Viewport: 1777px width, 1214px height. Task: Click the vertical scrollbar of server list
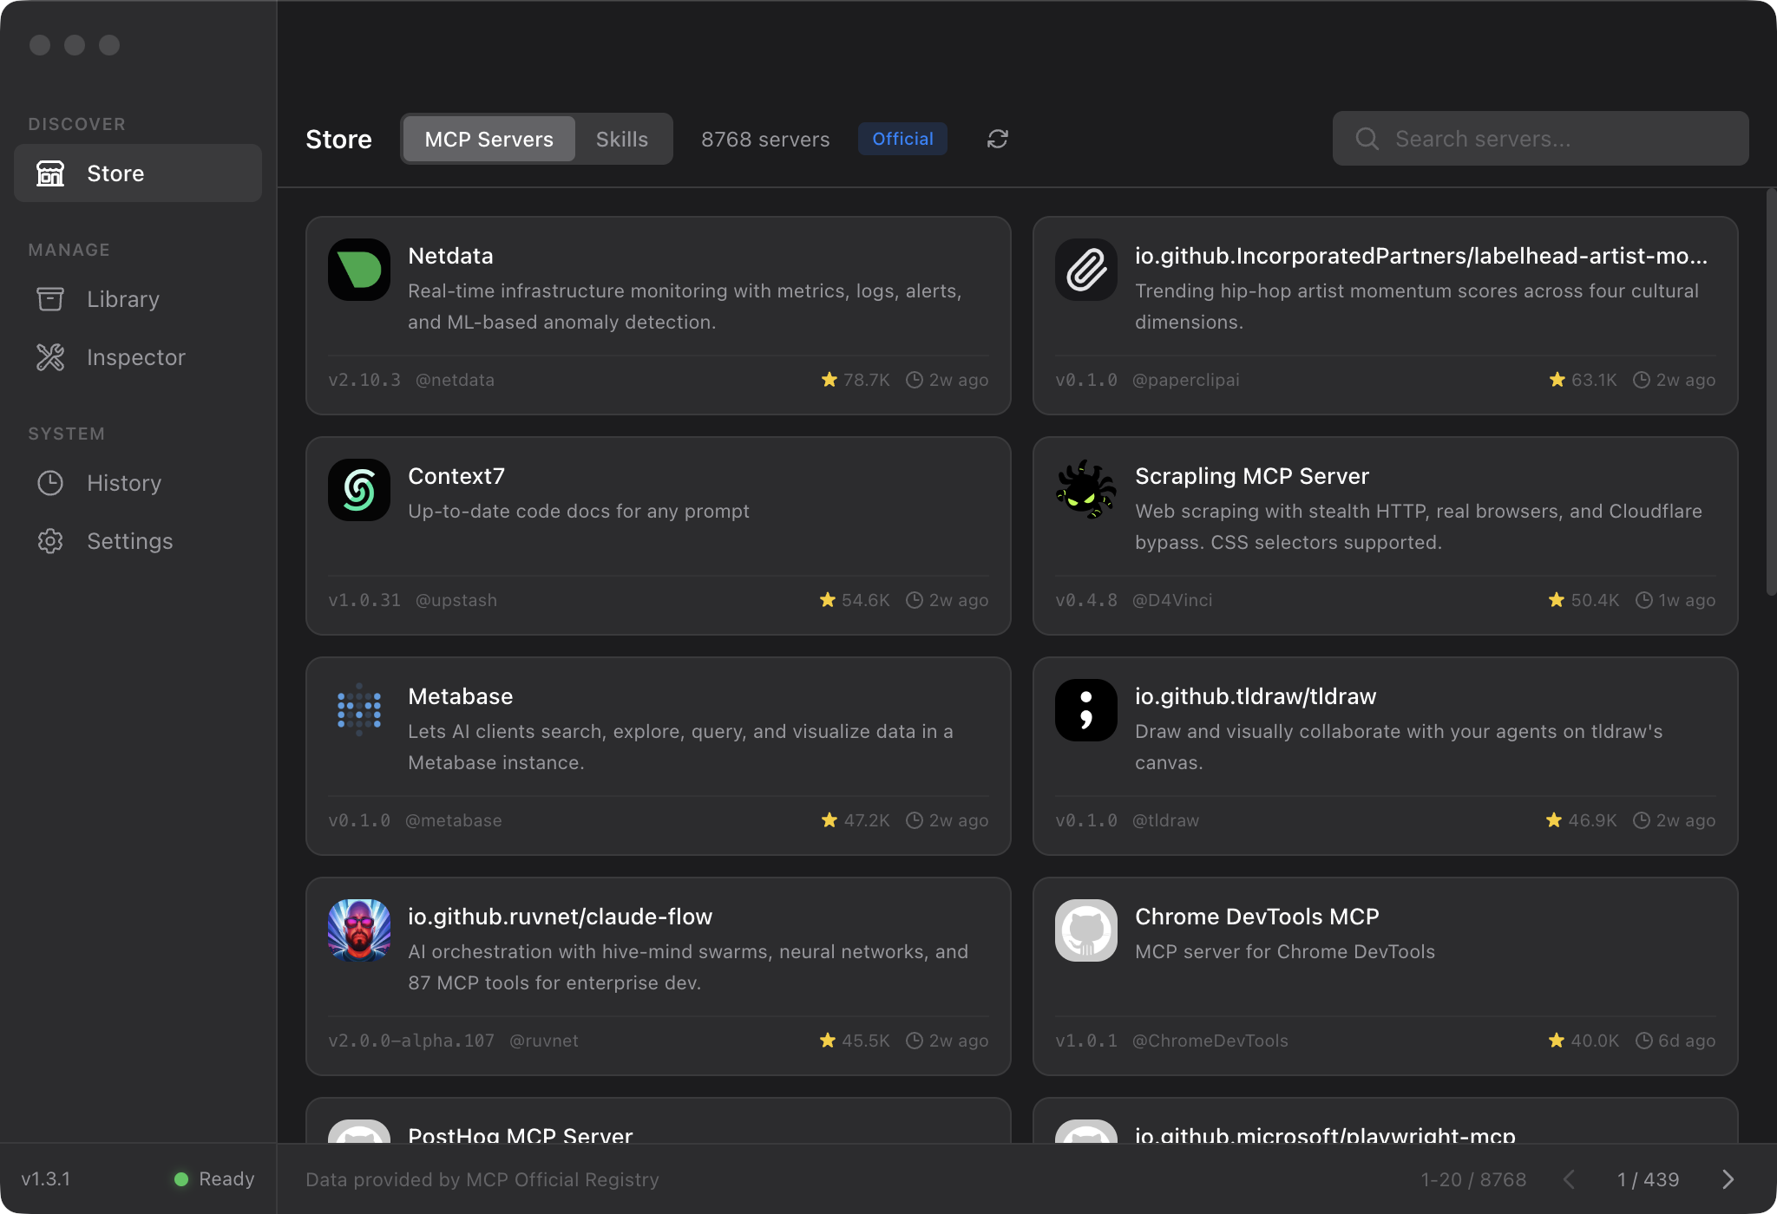pyautogui.click(x=1771, y=392)
